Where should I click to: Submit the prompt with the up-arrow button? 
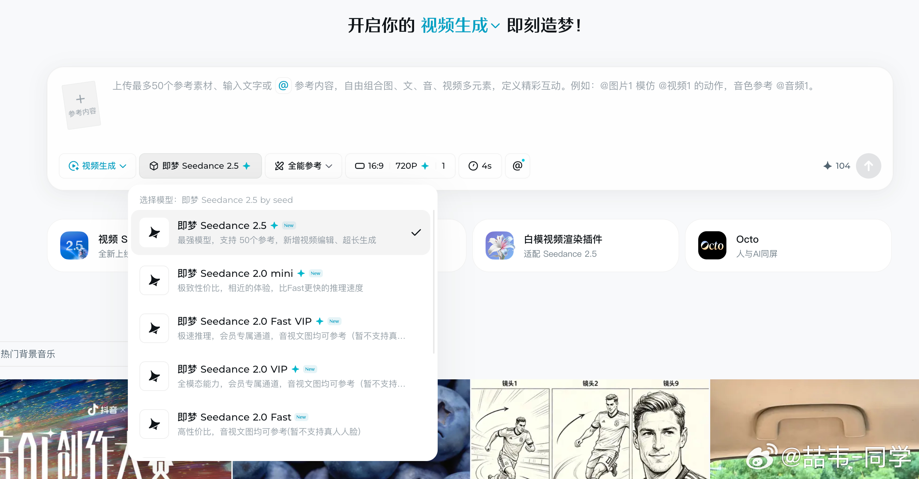pos(868,166)
